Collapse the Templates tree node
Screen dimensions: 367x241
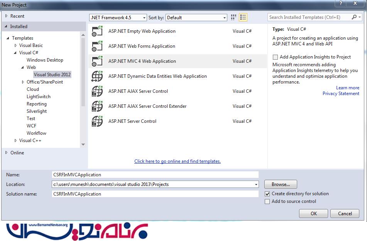[x=8, y=38]
